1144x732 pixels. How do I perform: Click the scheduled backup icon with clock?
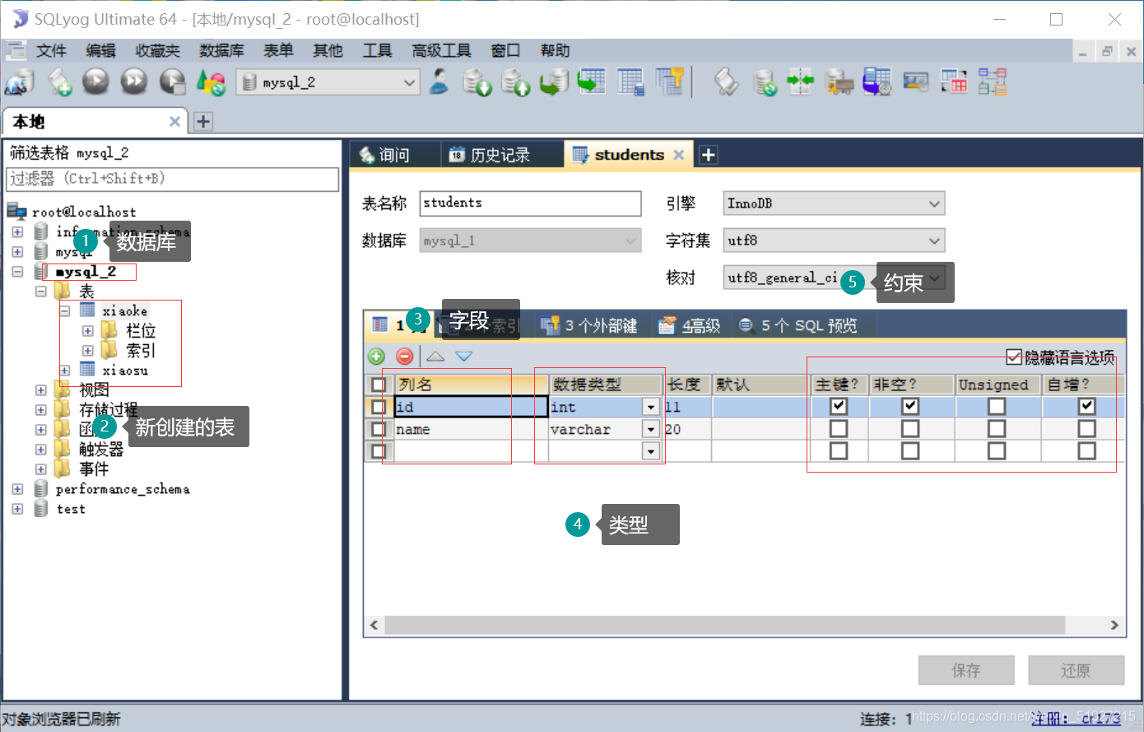point(877,82)
